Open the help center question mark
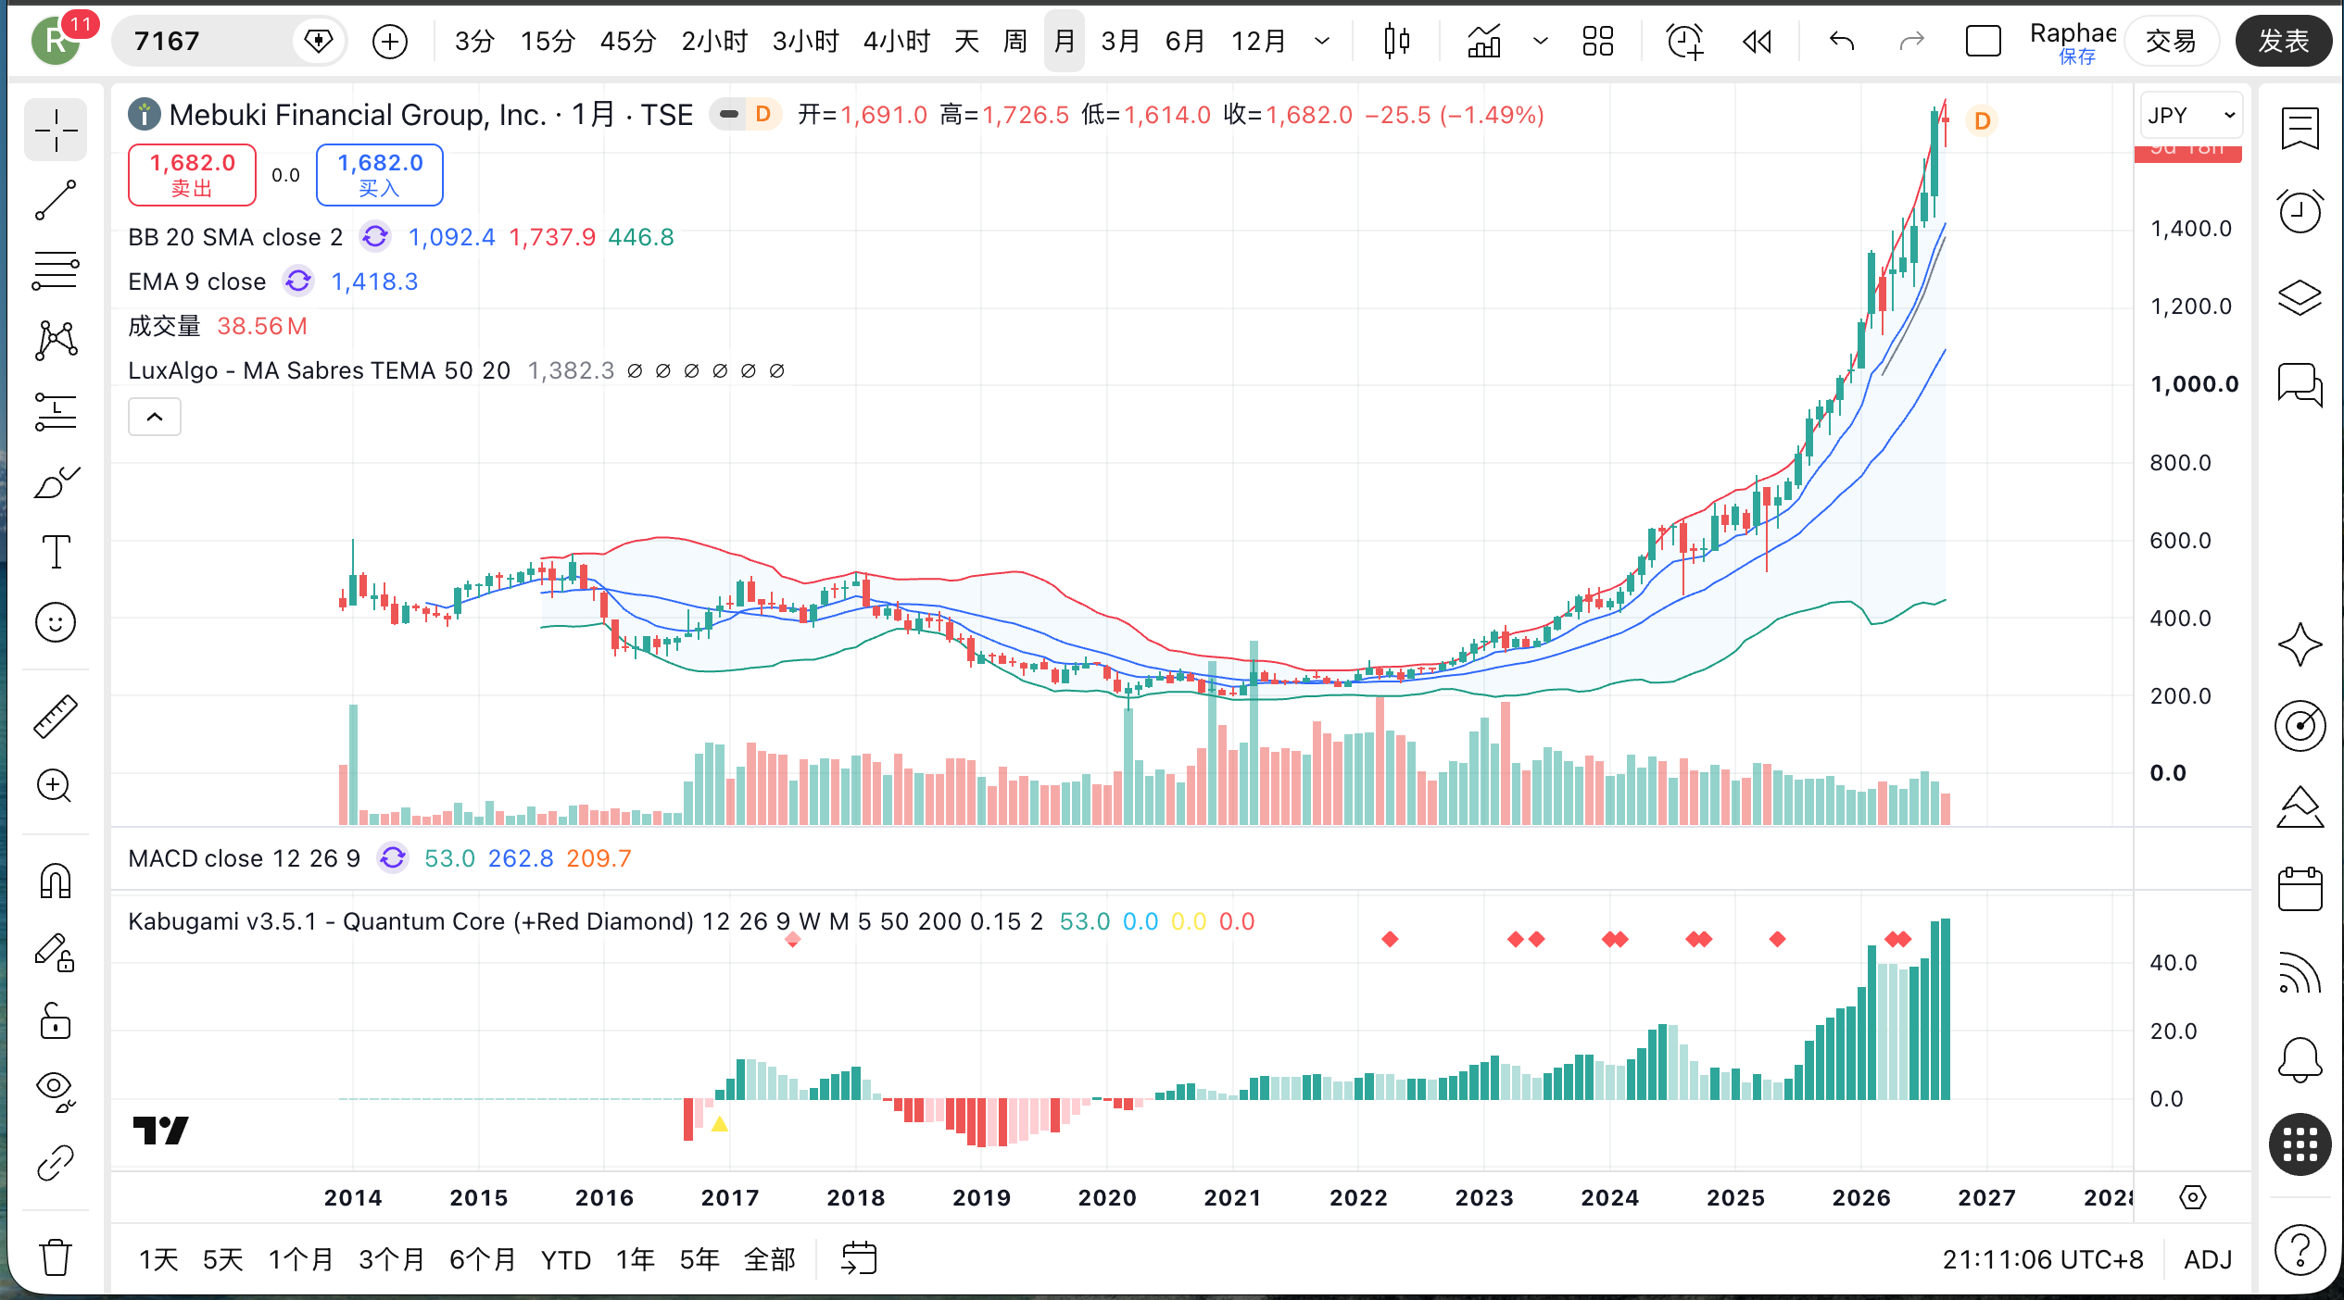The image size is (2344, 1300). [x=2300, y=1250]
